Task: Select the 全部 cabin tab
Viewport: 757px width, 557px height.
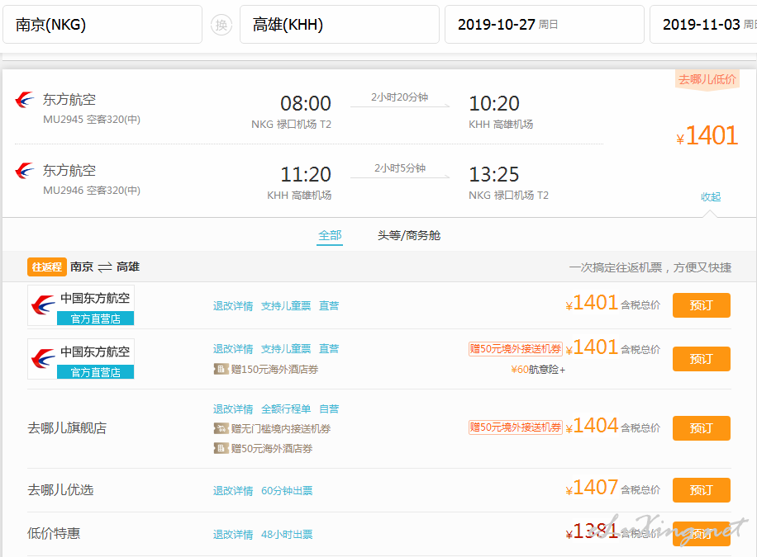Action: [x=330, y=235]
